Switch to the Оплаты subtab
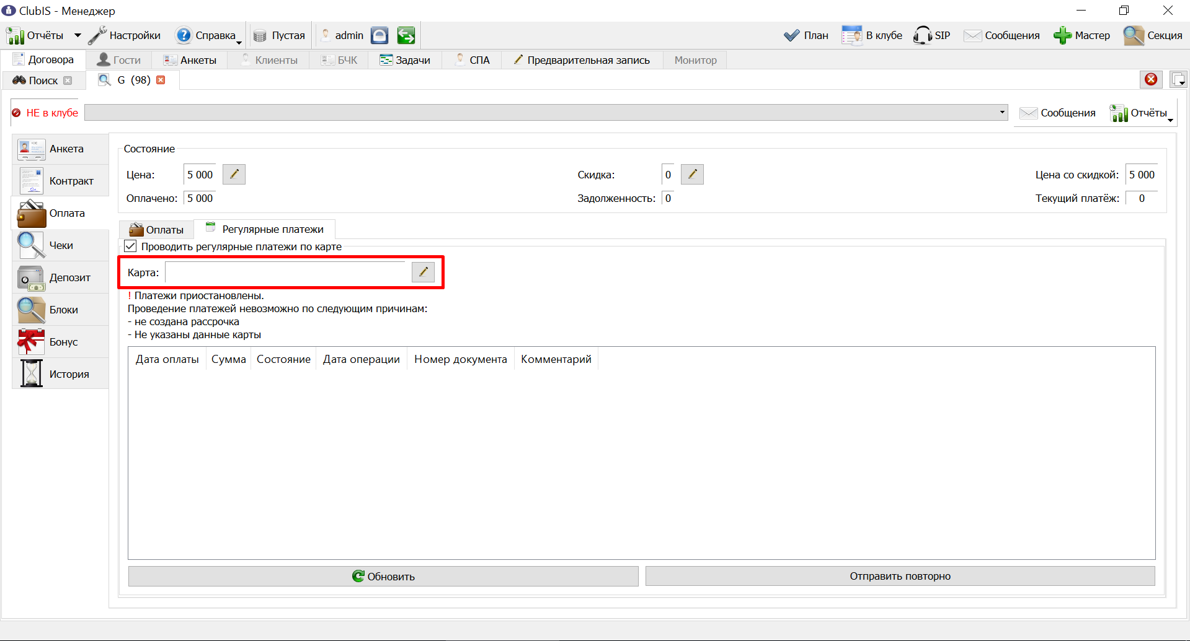The height and width of the screenshot is (641, 1190). point(157,230)
